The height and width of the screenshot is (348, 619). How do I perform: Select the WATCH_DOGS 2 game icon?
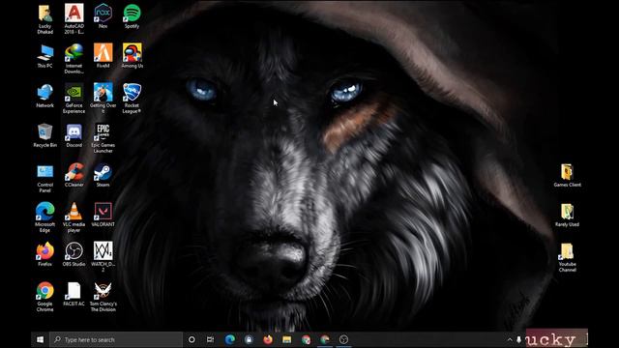click(x=103, y=257)
